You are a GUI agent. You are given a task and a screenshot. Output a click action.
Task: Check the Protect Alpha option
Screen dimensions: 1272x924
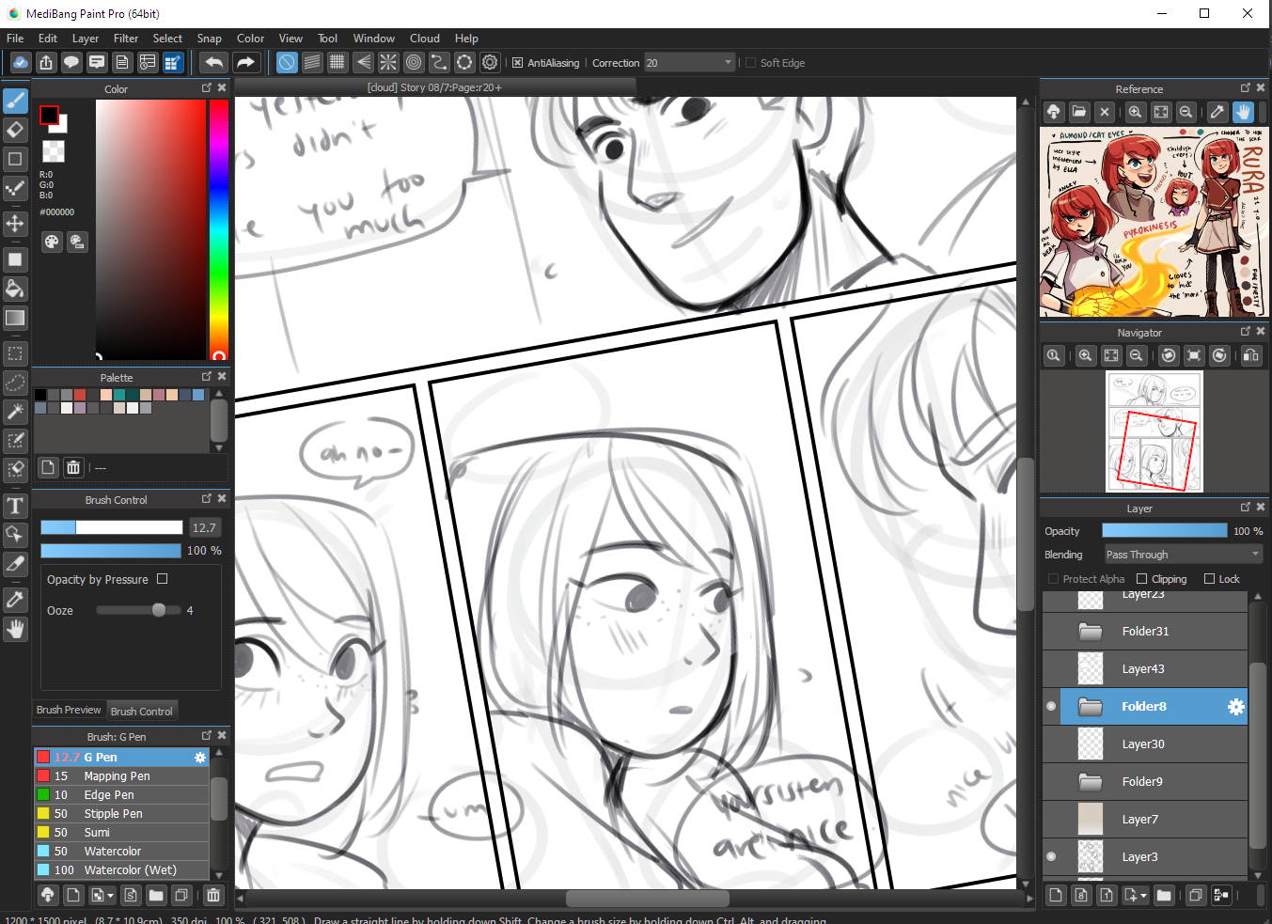(1053, 579)
